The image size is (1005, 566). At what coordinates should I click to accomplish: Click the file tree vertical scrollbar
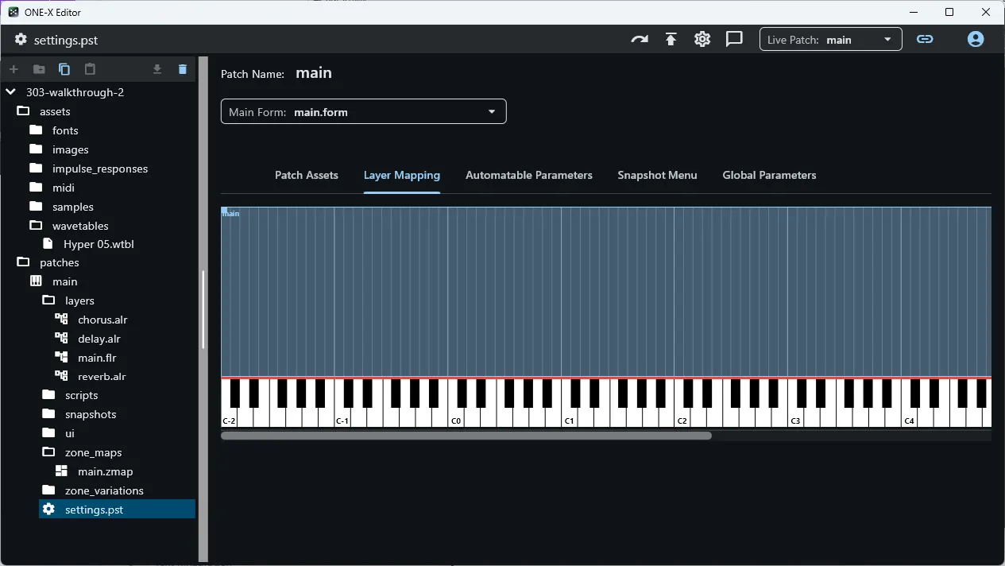[203, 310]
